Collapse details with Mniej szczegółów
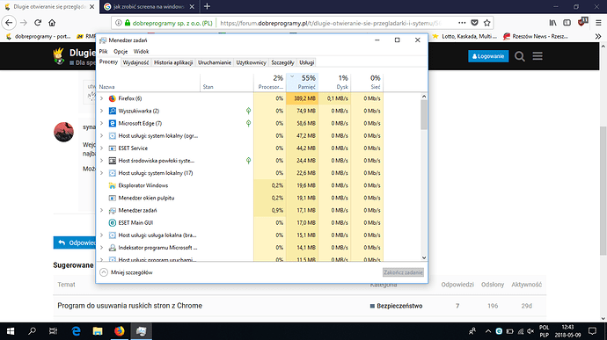This screenshot has width=607, height=340. [x=126, y=272]
